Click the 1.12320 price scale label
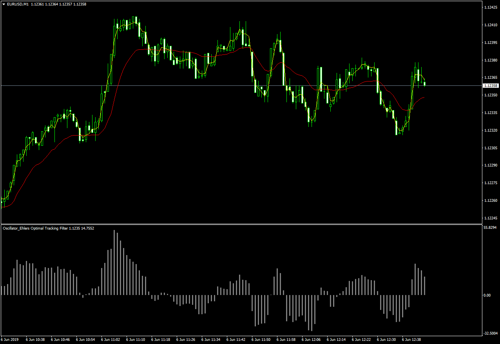Viewport: 500px width, 344px height. [491, 130]
